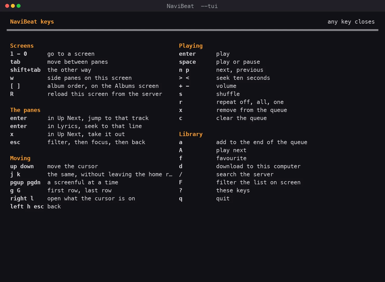Click the 'space' key label
The height and width of the screenshot is (282, 385).
point(187,62)
